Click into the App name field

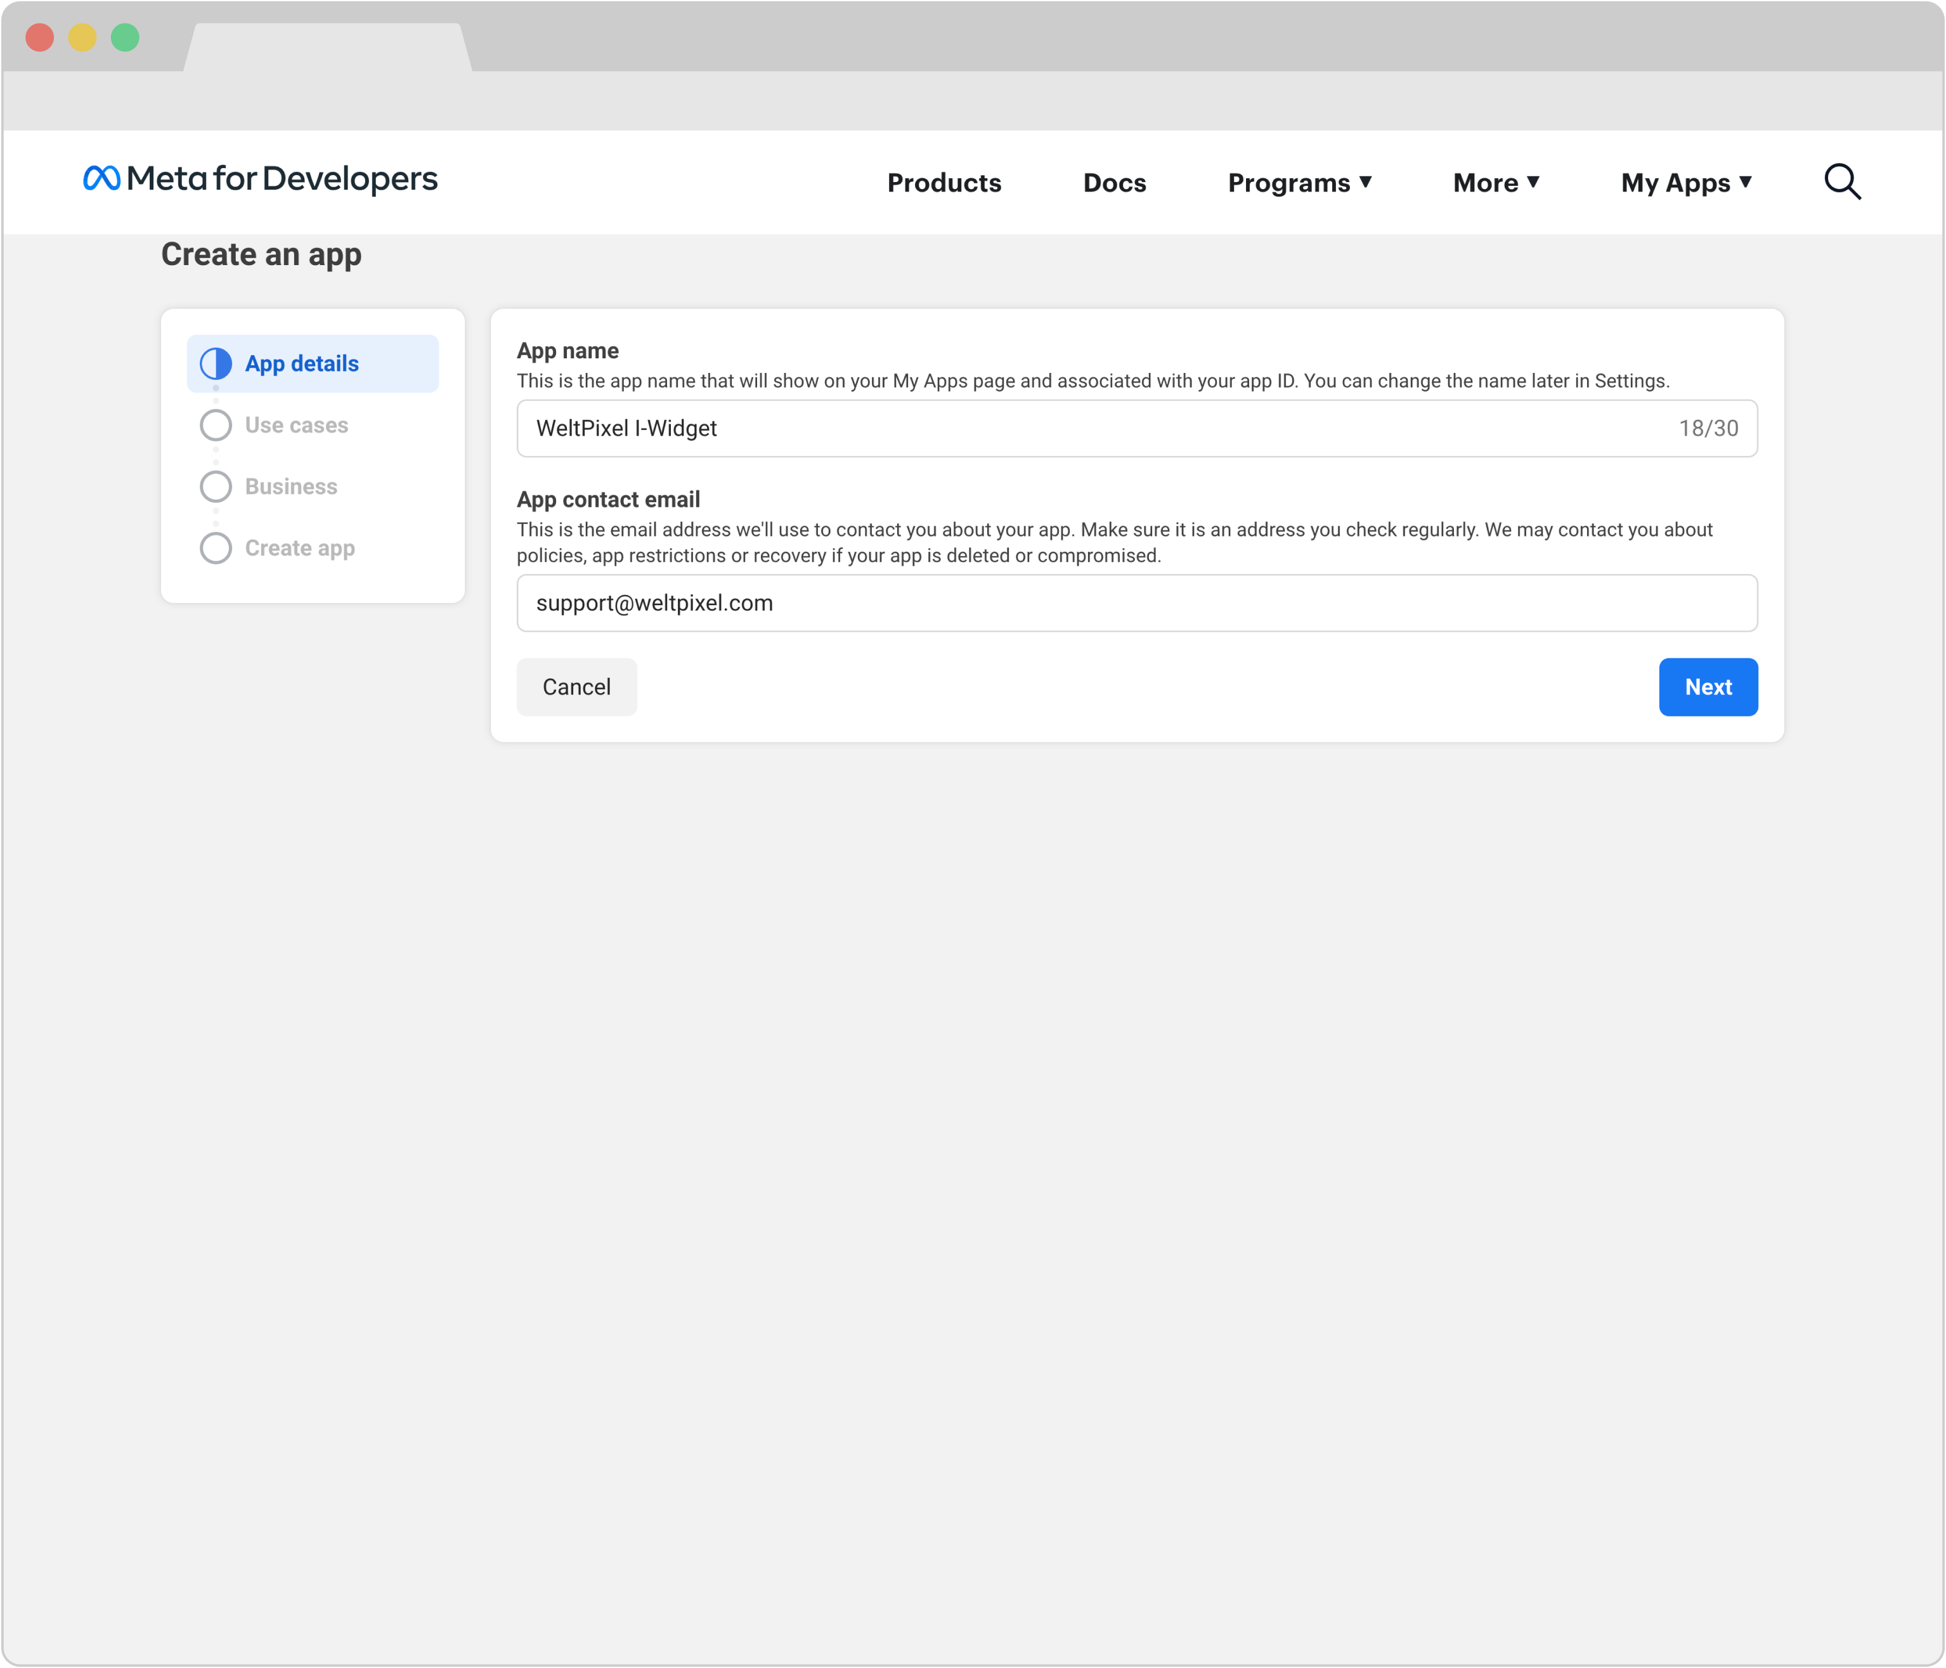1089,429
